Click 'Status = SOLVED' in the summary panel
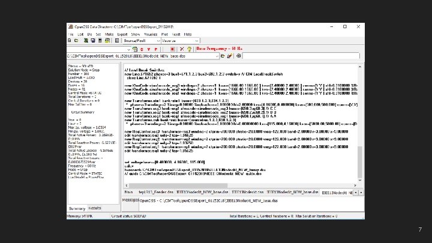The image size is (432, 243). tap(81, 66)
